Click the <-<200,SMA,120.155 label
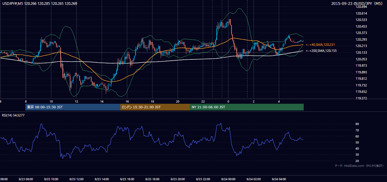Screen dimensions: 387x182 (x=321, y=51)
